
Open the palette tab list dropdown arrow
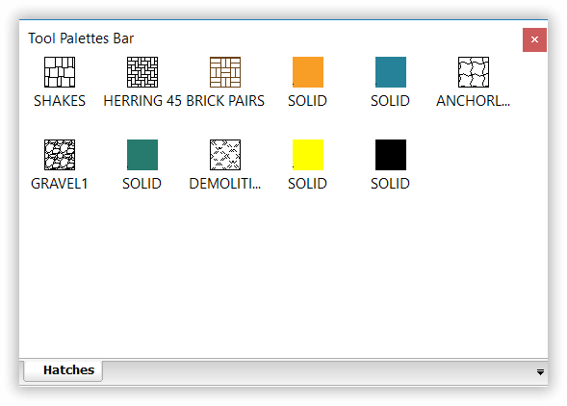pos(540,372)
